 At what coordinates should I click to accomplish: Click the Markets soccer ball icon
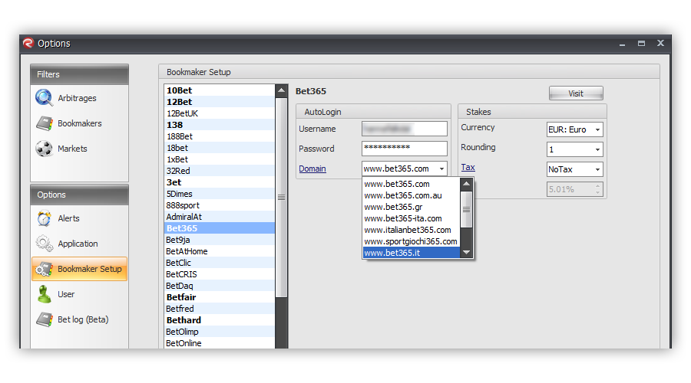[44, 149]
